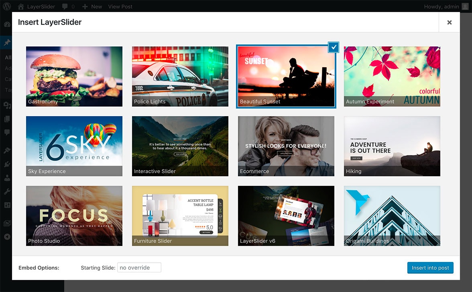Click the home icon beside LayerSlider site name

pyautogui.click(x=21, y=6)
